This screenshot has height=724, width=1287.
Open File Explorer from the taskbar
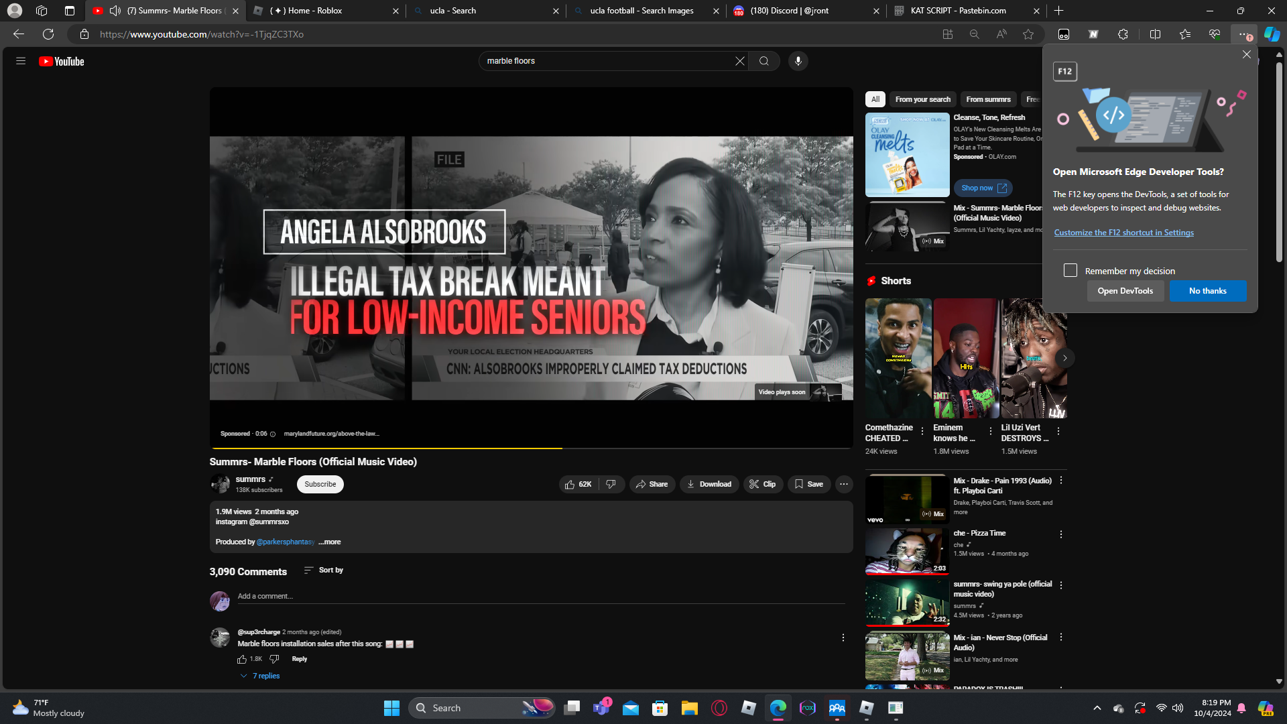690,708
